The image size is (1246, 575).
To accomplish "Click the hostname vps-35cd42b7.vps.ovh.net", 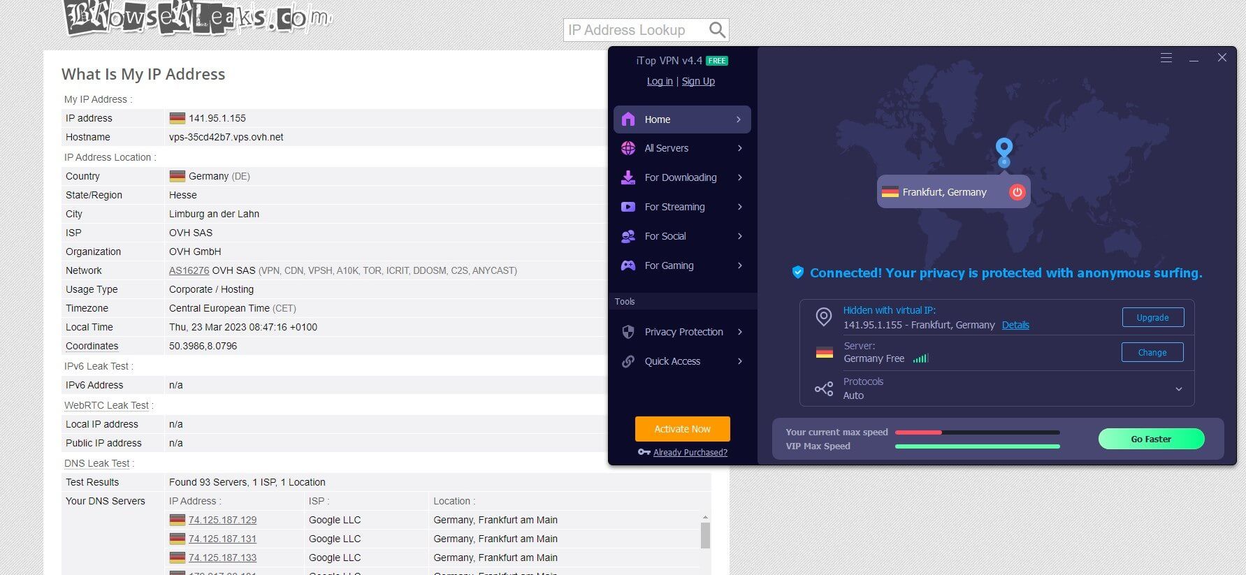I will click(226, 137).
